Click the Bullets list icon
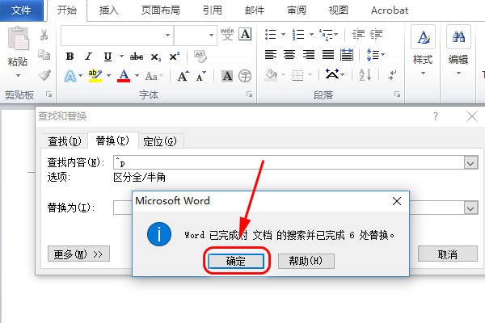485x323 pixels. click(270, 34)
